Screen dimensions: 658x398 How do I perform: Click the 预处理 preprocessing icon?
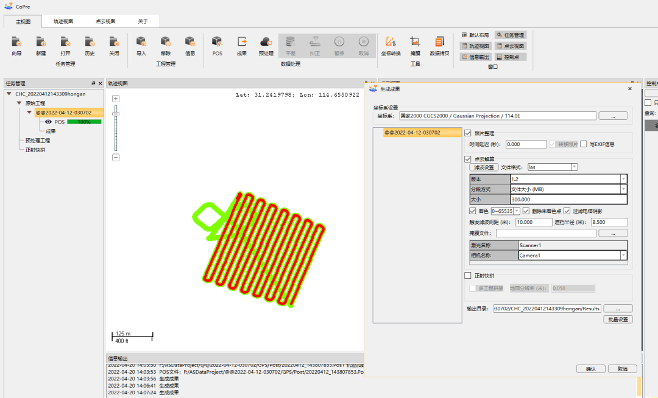pyautogui.click(x=266, y=43)
